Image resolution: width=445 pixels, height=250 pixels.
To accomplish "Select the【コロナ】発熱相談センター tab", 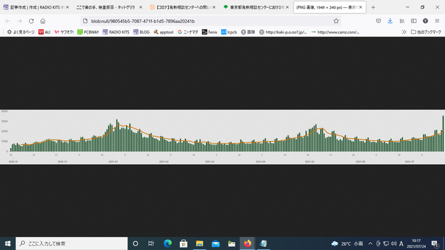I will point(180,7).
